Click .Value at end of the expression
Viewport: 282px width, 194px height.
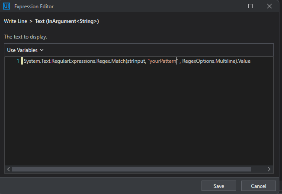click(x=244, y=61)
